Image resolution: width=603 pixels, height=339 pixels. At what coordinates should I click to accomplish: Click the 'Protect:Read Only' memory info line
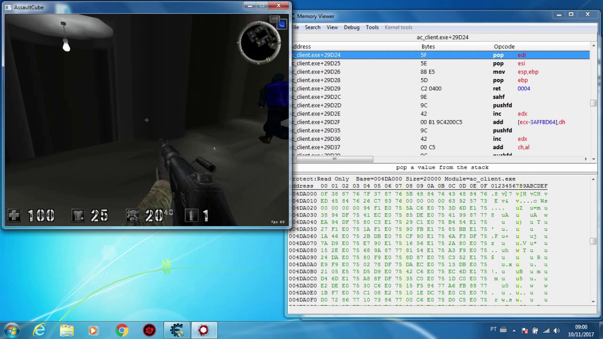pyautogui.click(x=403, y=179)
